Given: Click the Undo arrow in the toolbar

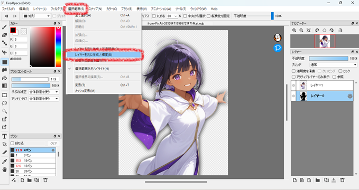Looking at the screenshot, I should [x=6, y=16].
